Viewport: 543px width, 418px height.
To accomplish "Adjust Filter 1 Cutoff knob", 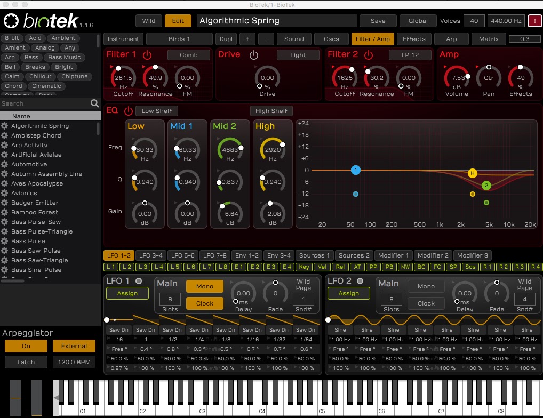I will coord(123,78).
